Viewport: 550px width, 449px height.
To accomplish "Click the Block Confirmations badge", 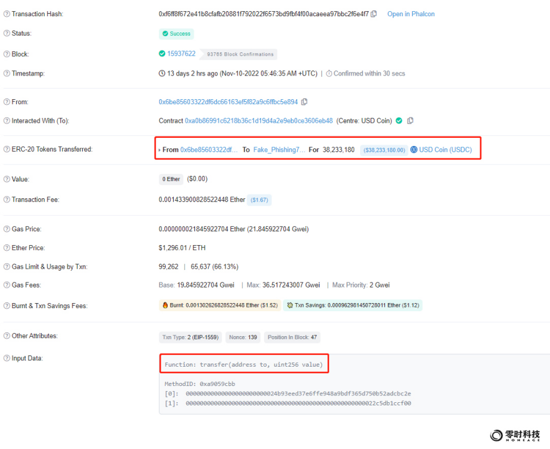I will [x=240, y=54].
